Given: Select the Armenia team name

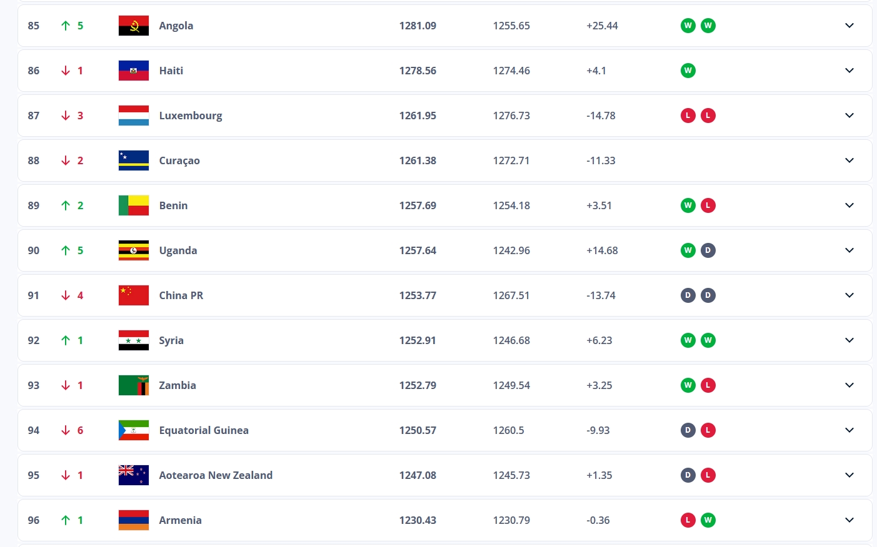Looking at the screenshot, I should (x=180, y=520).
